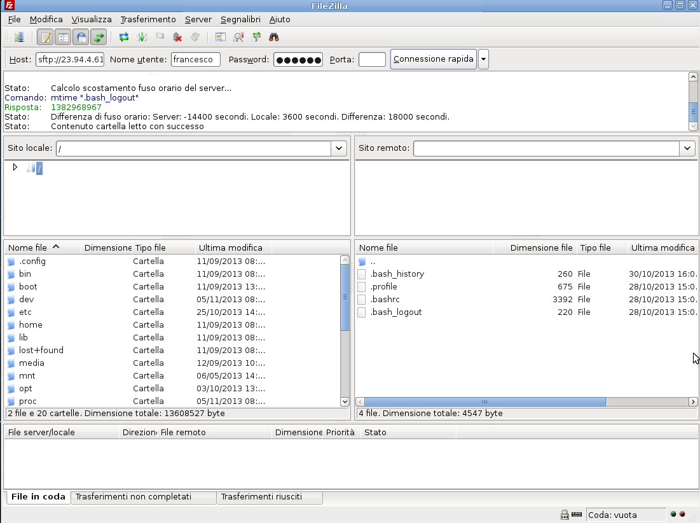
Task: Switch to Trasferimenti non completati tab
Action: pos(143,497)
